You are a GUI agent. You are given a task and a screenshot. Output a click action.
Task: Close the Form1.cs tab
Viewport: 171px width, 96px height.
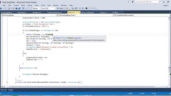click(79, 13)
